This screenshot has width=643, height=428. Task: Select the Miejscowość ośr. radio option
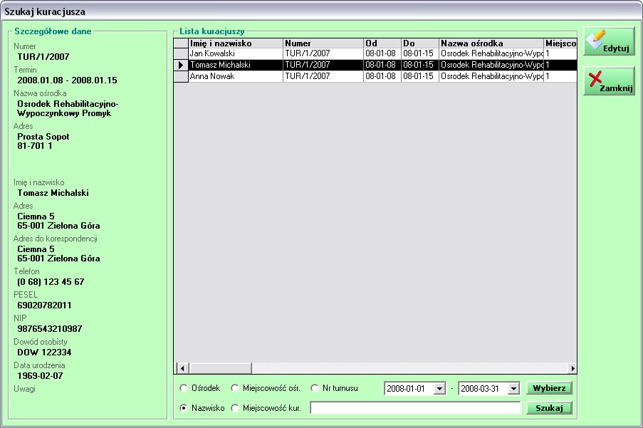236,388
